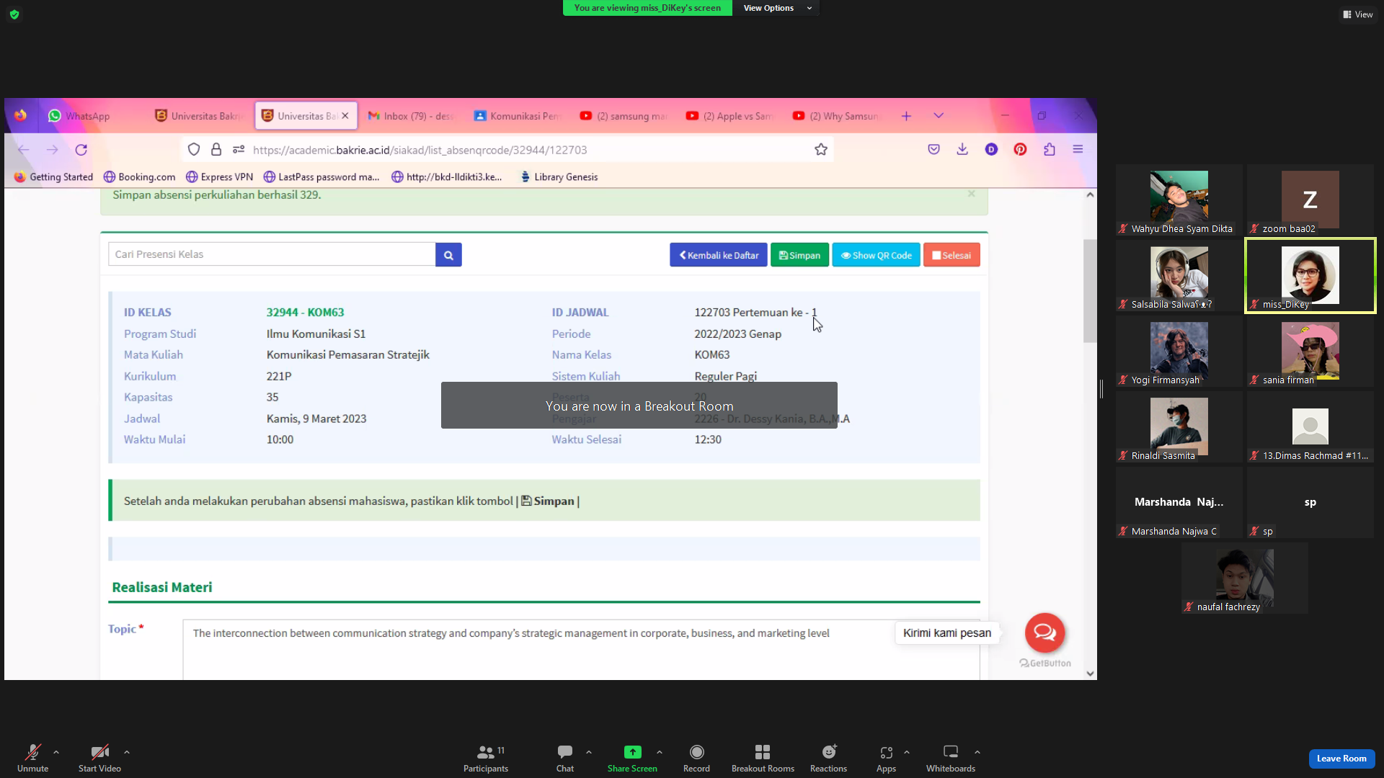Click the search magnifier button
Screen dimensions: 1384x778
[x=448, y=255]
